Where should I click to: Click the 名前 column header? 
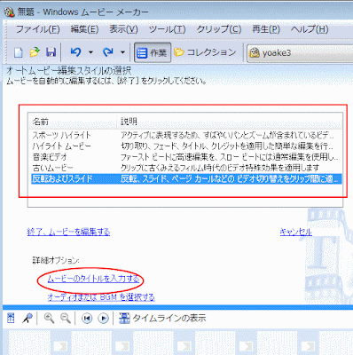coord(73,122)
